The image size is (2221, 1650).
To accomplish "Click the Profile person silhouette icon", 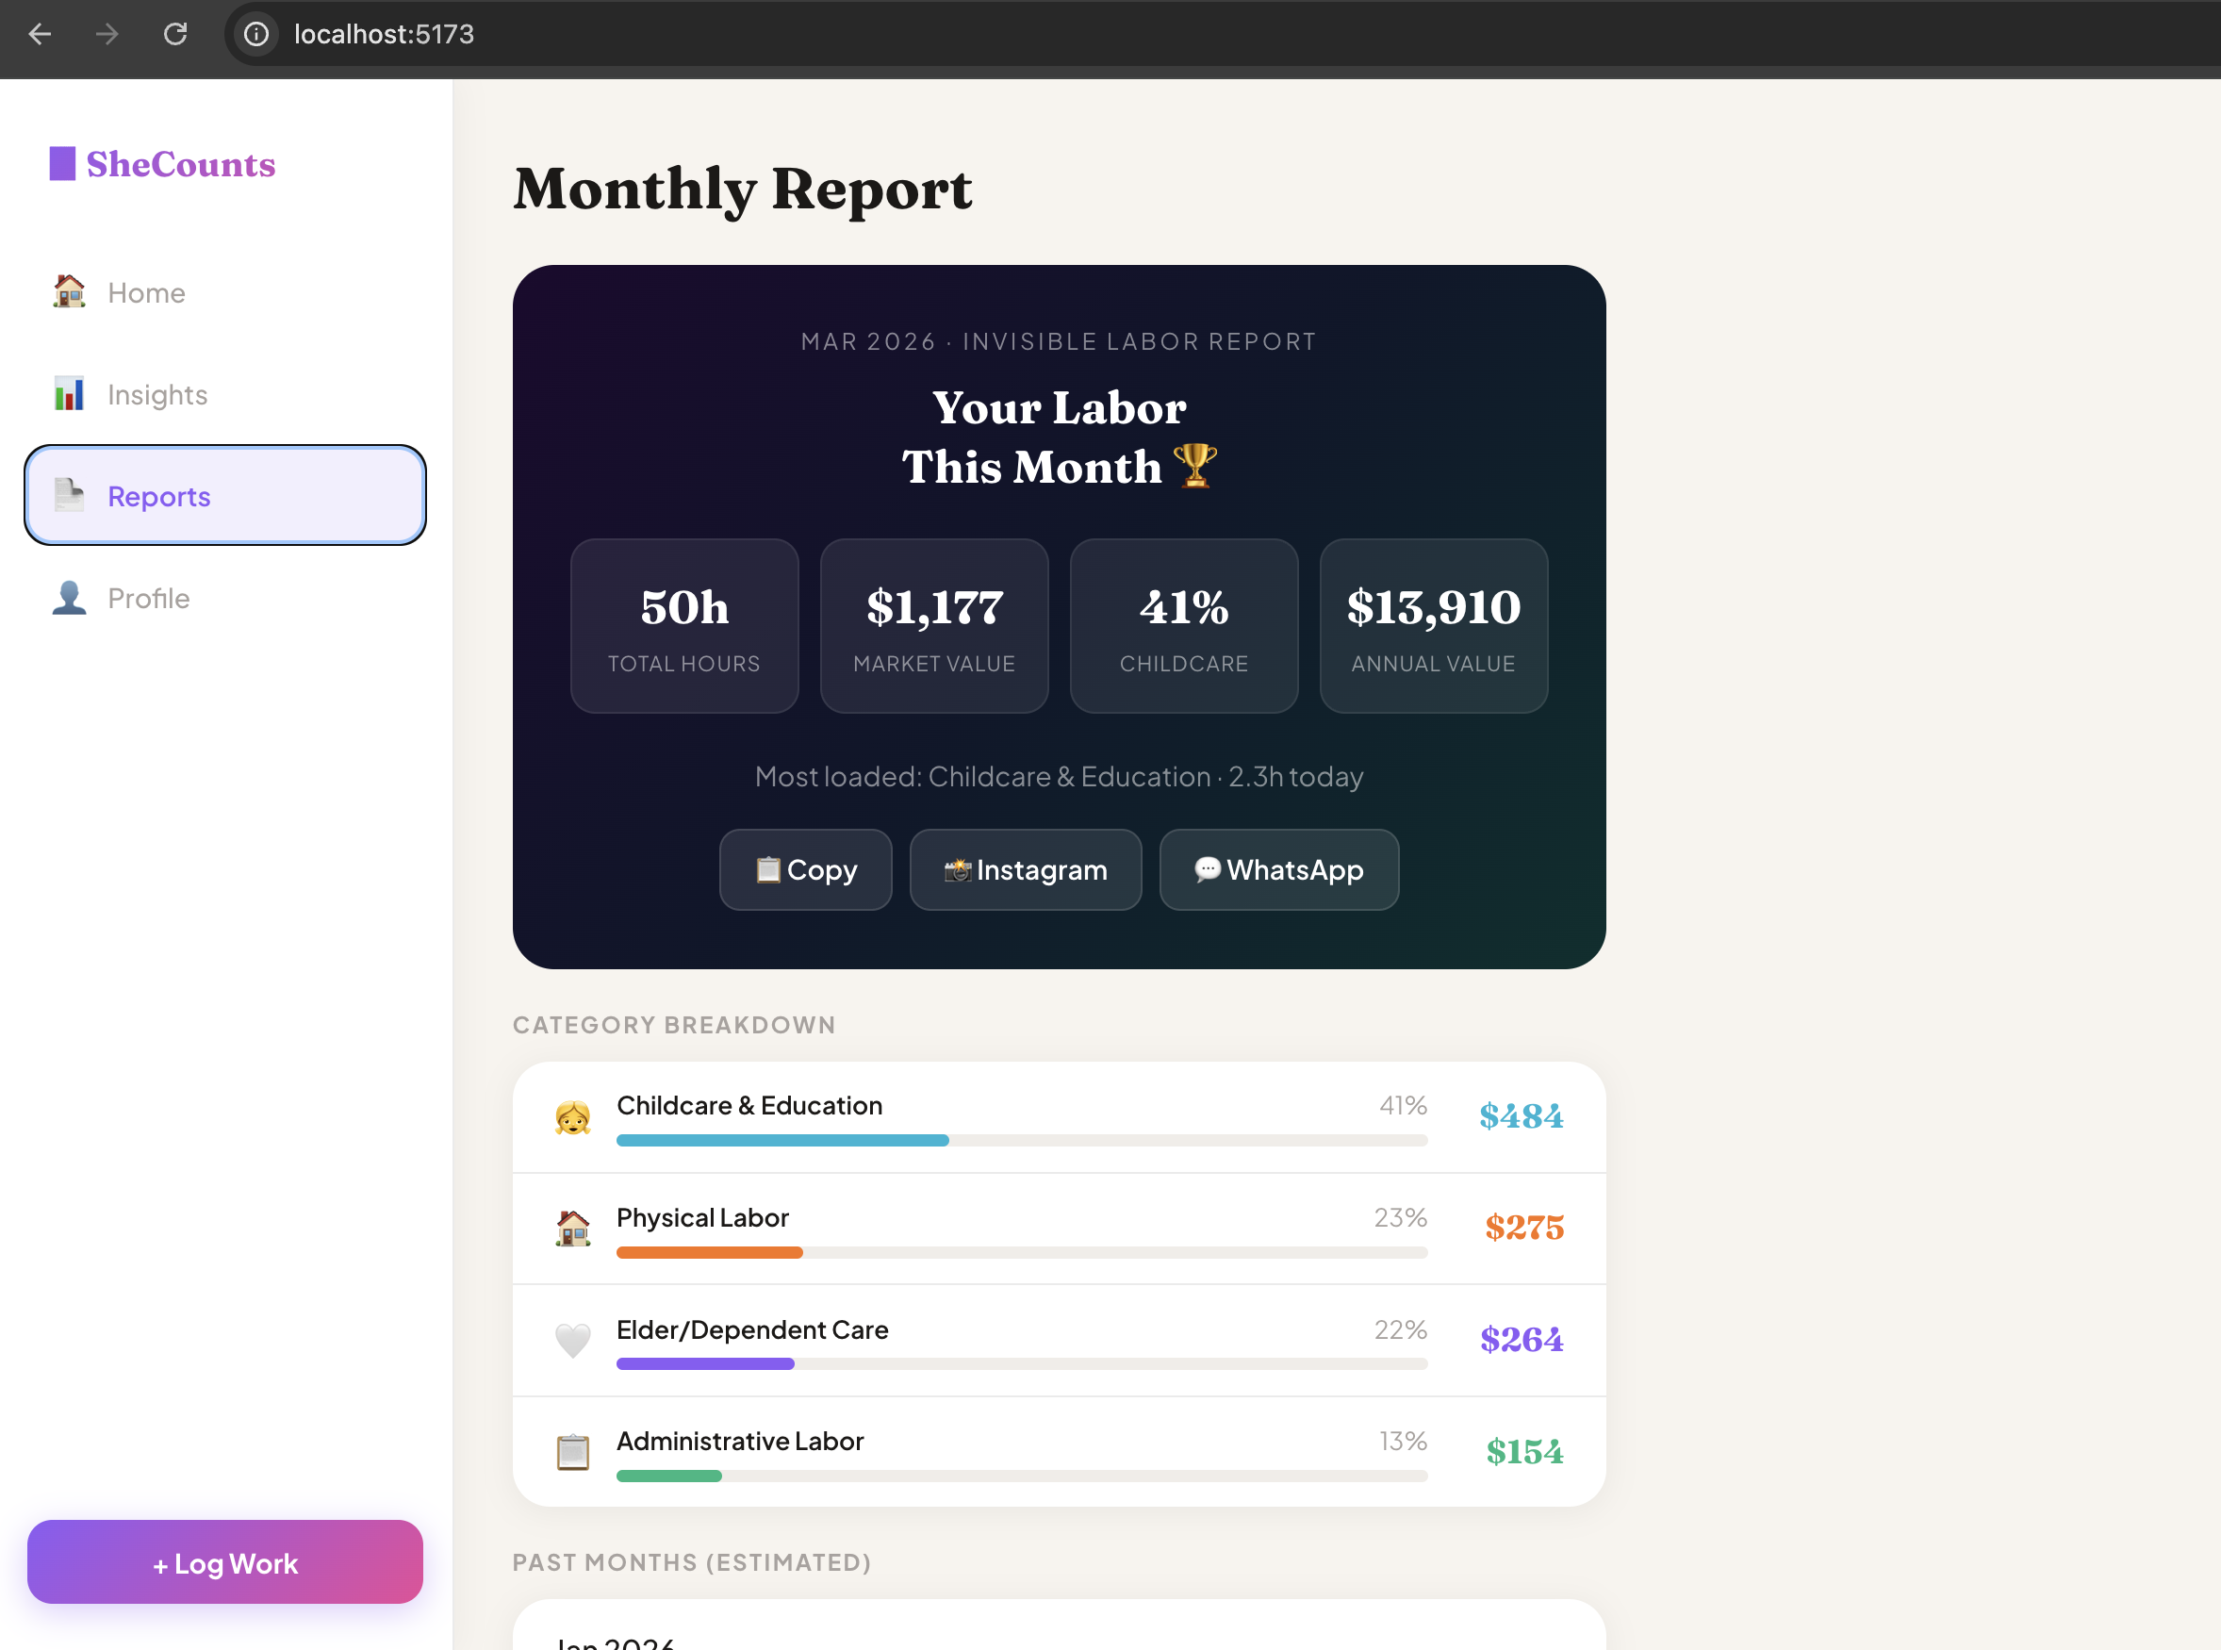I will pyautogui.click(x=69, y=597).
